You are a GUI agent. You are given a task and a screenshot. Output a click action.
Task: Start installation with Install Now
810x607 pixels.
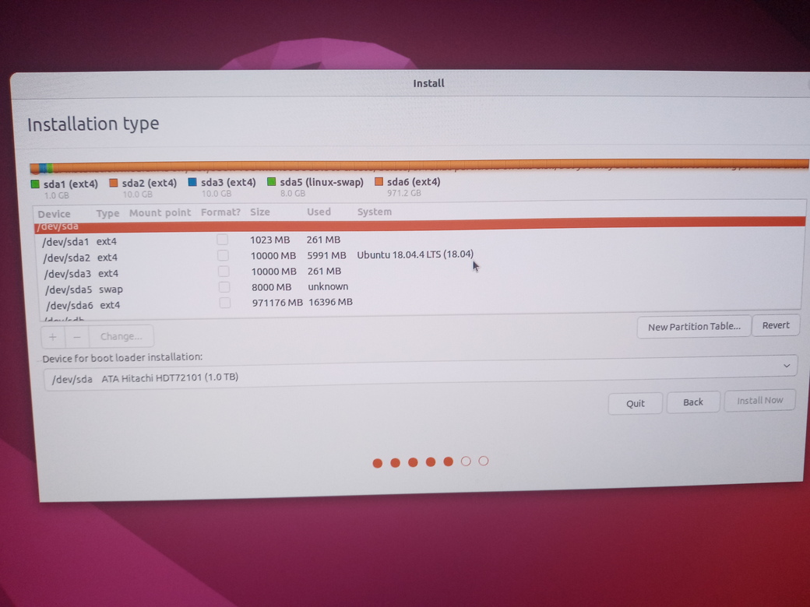click(x=759, y=400)
